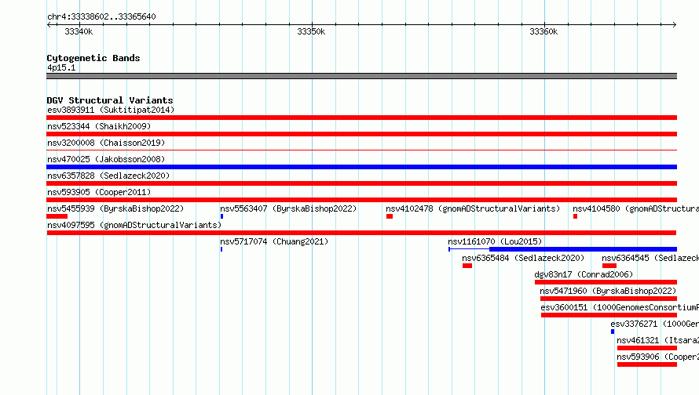This screenshot has width=699, height=395.
Task: Click the 4p15.1 cytogenetic band bar
Action: tap(361, 76)
